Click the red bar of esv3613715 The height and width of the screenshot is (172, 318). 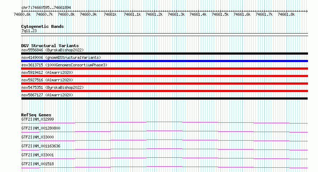(164, 69)
